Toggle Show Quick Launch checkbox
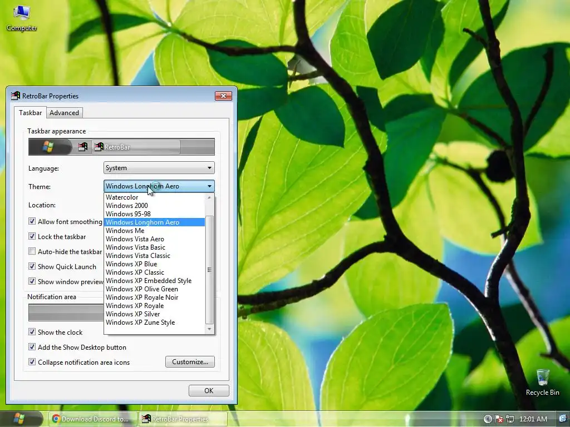 32,266
